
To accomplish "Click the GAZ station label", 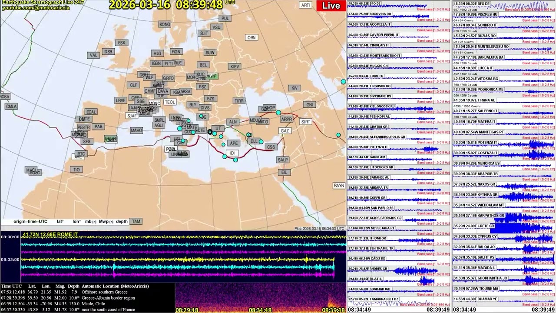I will 285,130.
